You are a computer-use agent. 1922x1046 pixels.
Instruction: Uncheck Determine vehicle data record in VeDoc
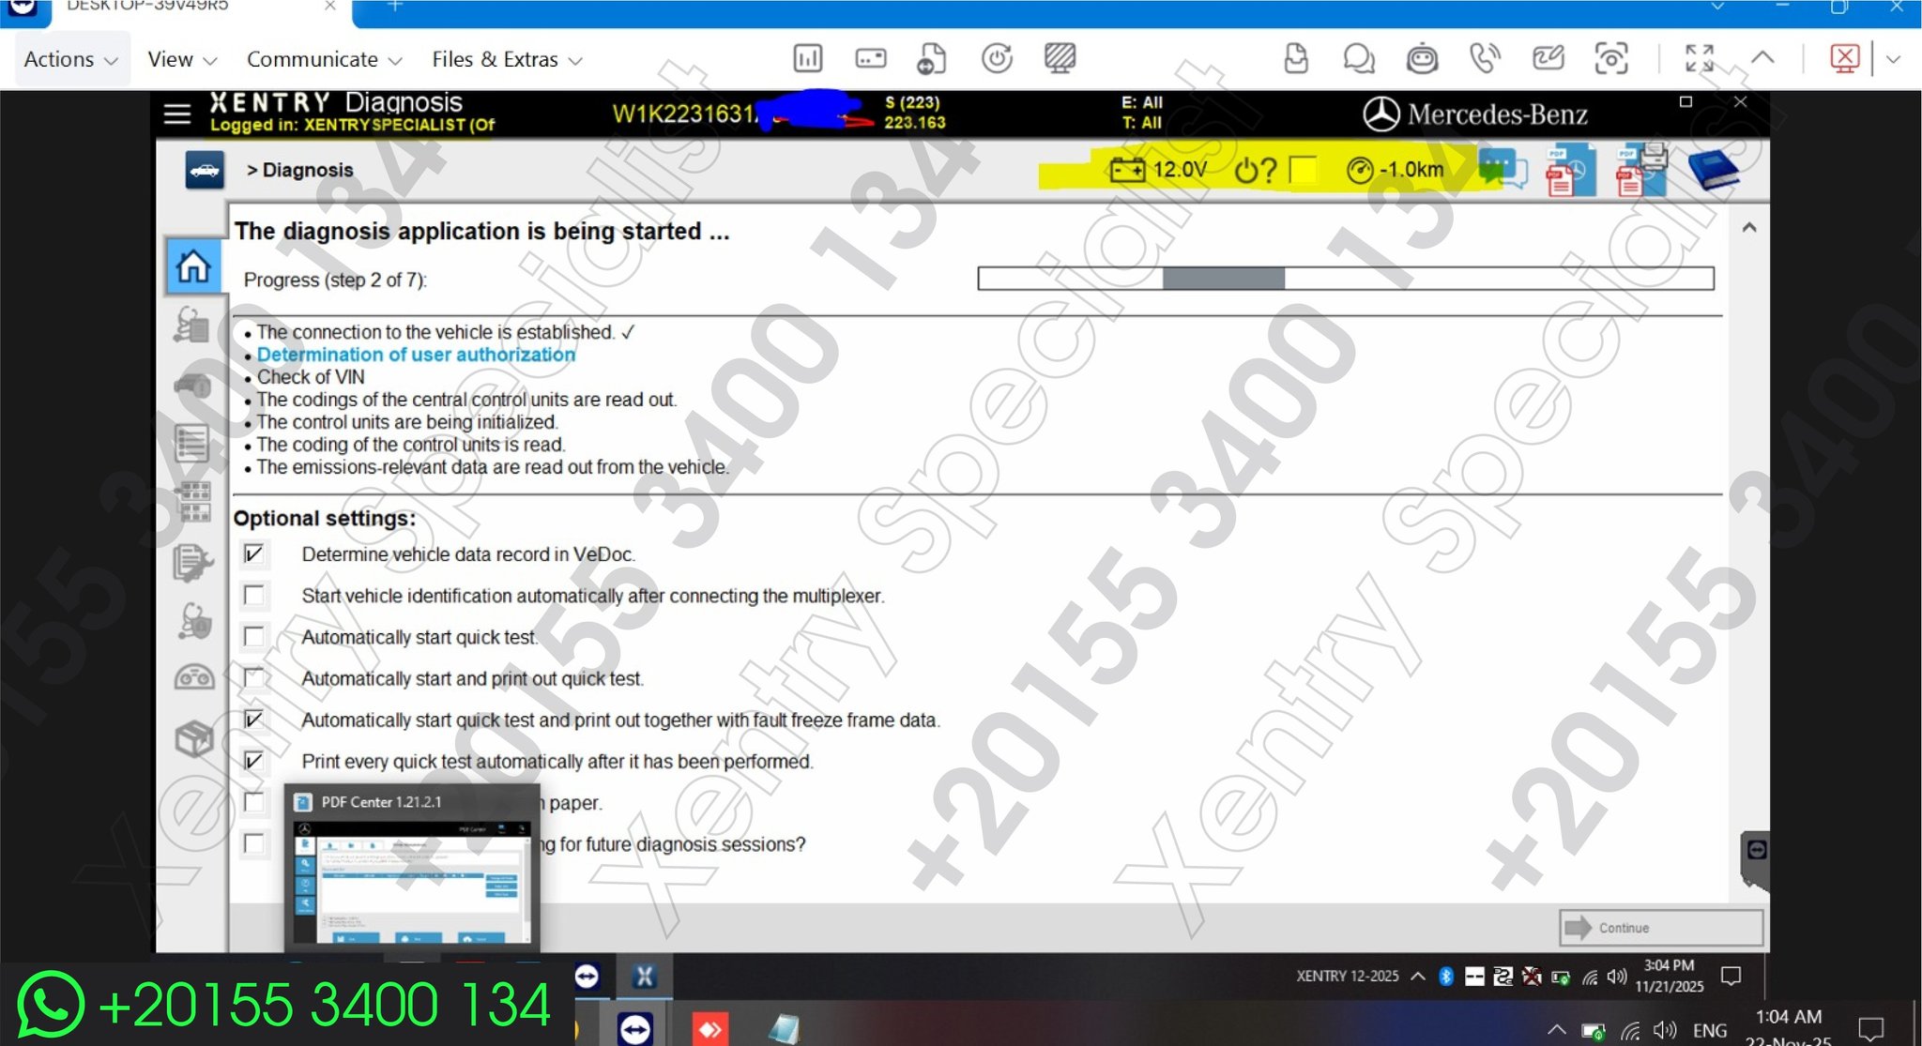coord(253,553)
